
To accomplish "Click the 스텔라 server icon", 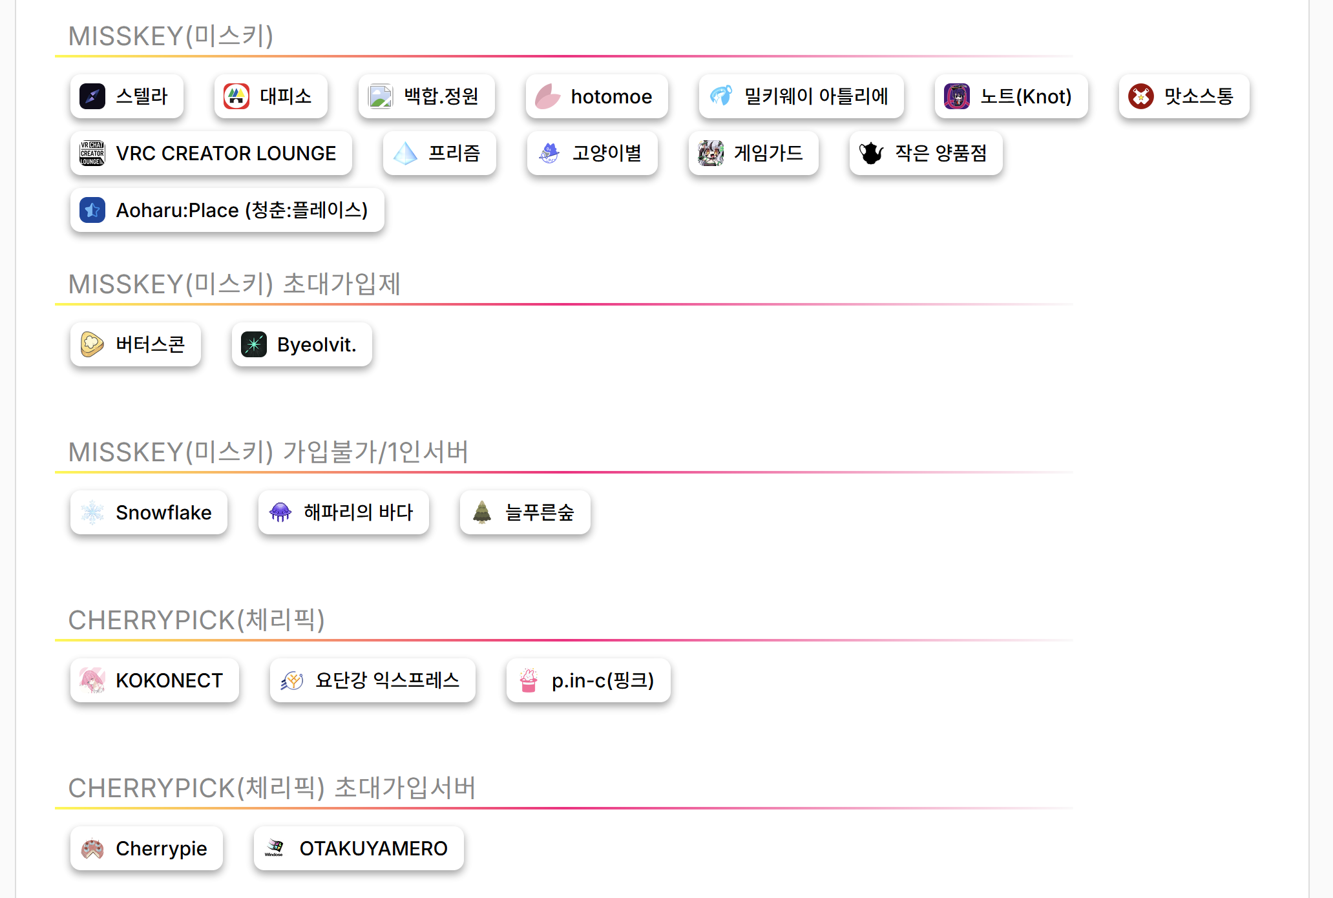I will (x=92, y=96).
